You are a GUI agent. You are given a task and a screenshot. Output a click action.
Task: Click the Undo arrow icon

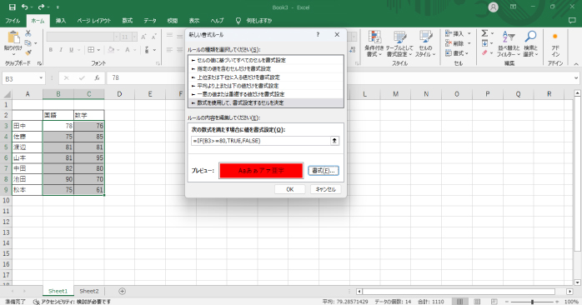[x=24, y=7]
